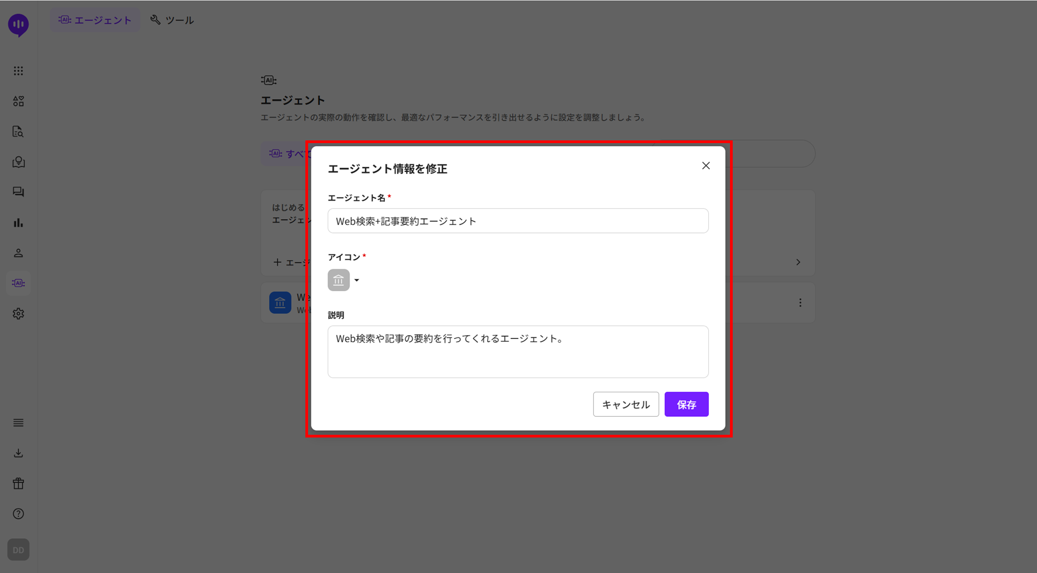Click the 保存 button
This screenshot has height=573, width=1037.
(x=686, y=404)
